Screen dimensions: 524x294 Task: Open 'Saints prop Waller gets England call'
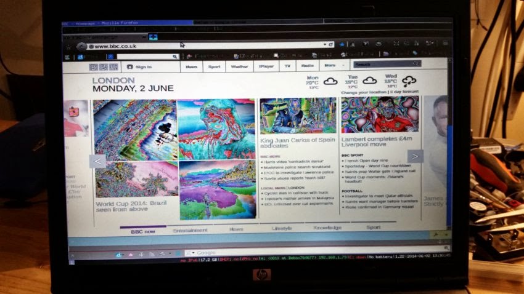380,171
